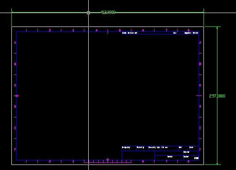Select zone letter B on the right border

tap(200, 64)
